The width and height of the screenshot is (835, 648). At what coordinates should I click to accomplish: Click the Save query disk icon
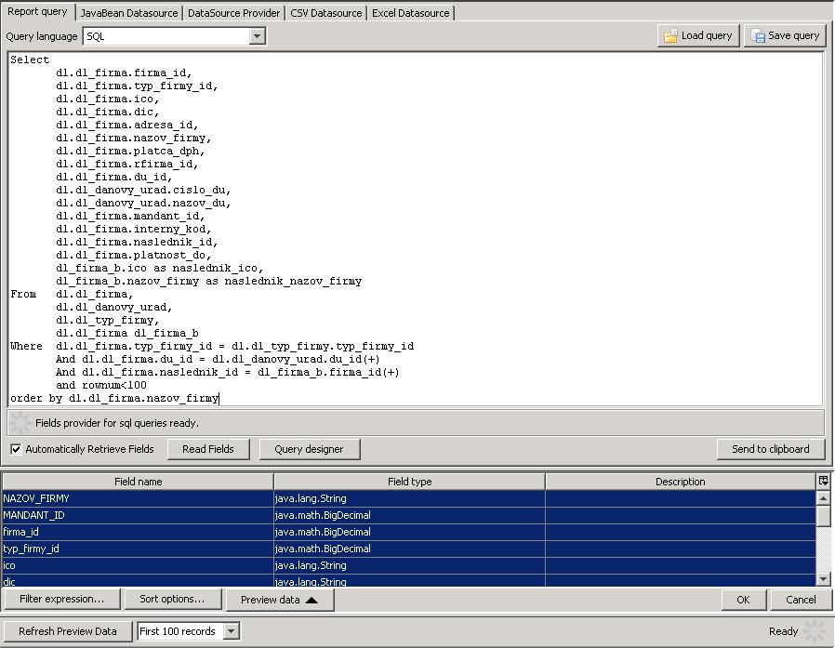(x=757, y=35)
